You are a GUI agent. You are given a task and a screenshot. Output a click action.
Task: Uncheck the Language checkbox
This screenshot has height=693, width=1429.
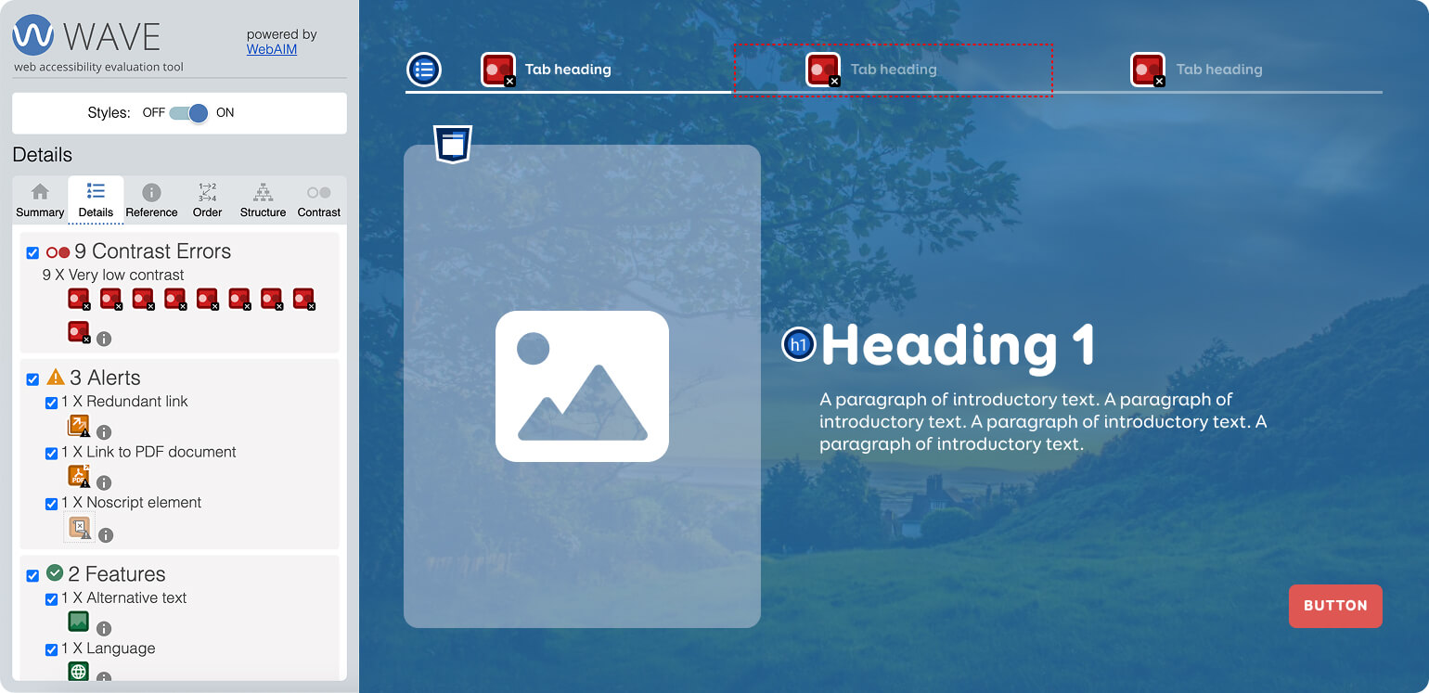(x=52, y=650)
